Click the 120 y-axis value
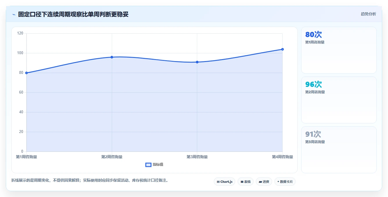The width and height of the screenshot is (388, 197). (x=20, y=33)
